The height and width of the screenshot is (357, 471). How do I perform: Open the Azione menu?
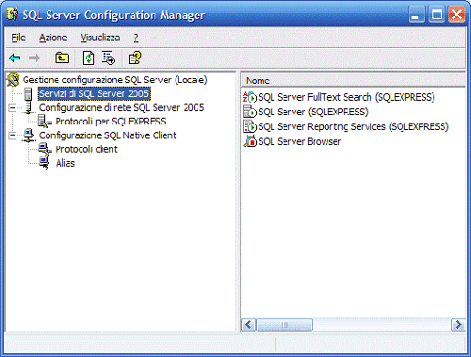(x=53, y=38)
